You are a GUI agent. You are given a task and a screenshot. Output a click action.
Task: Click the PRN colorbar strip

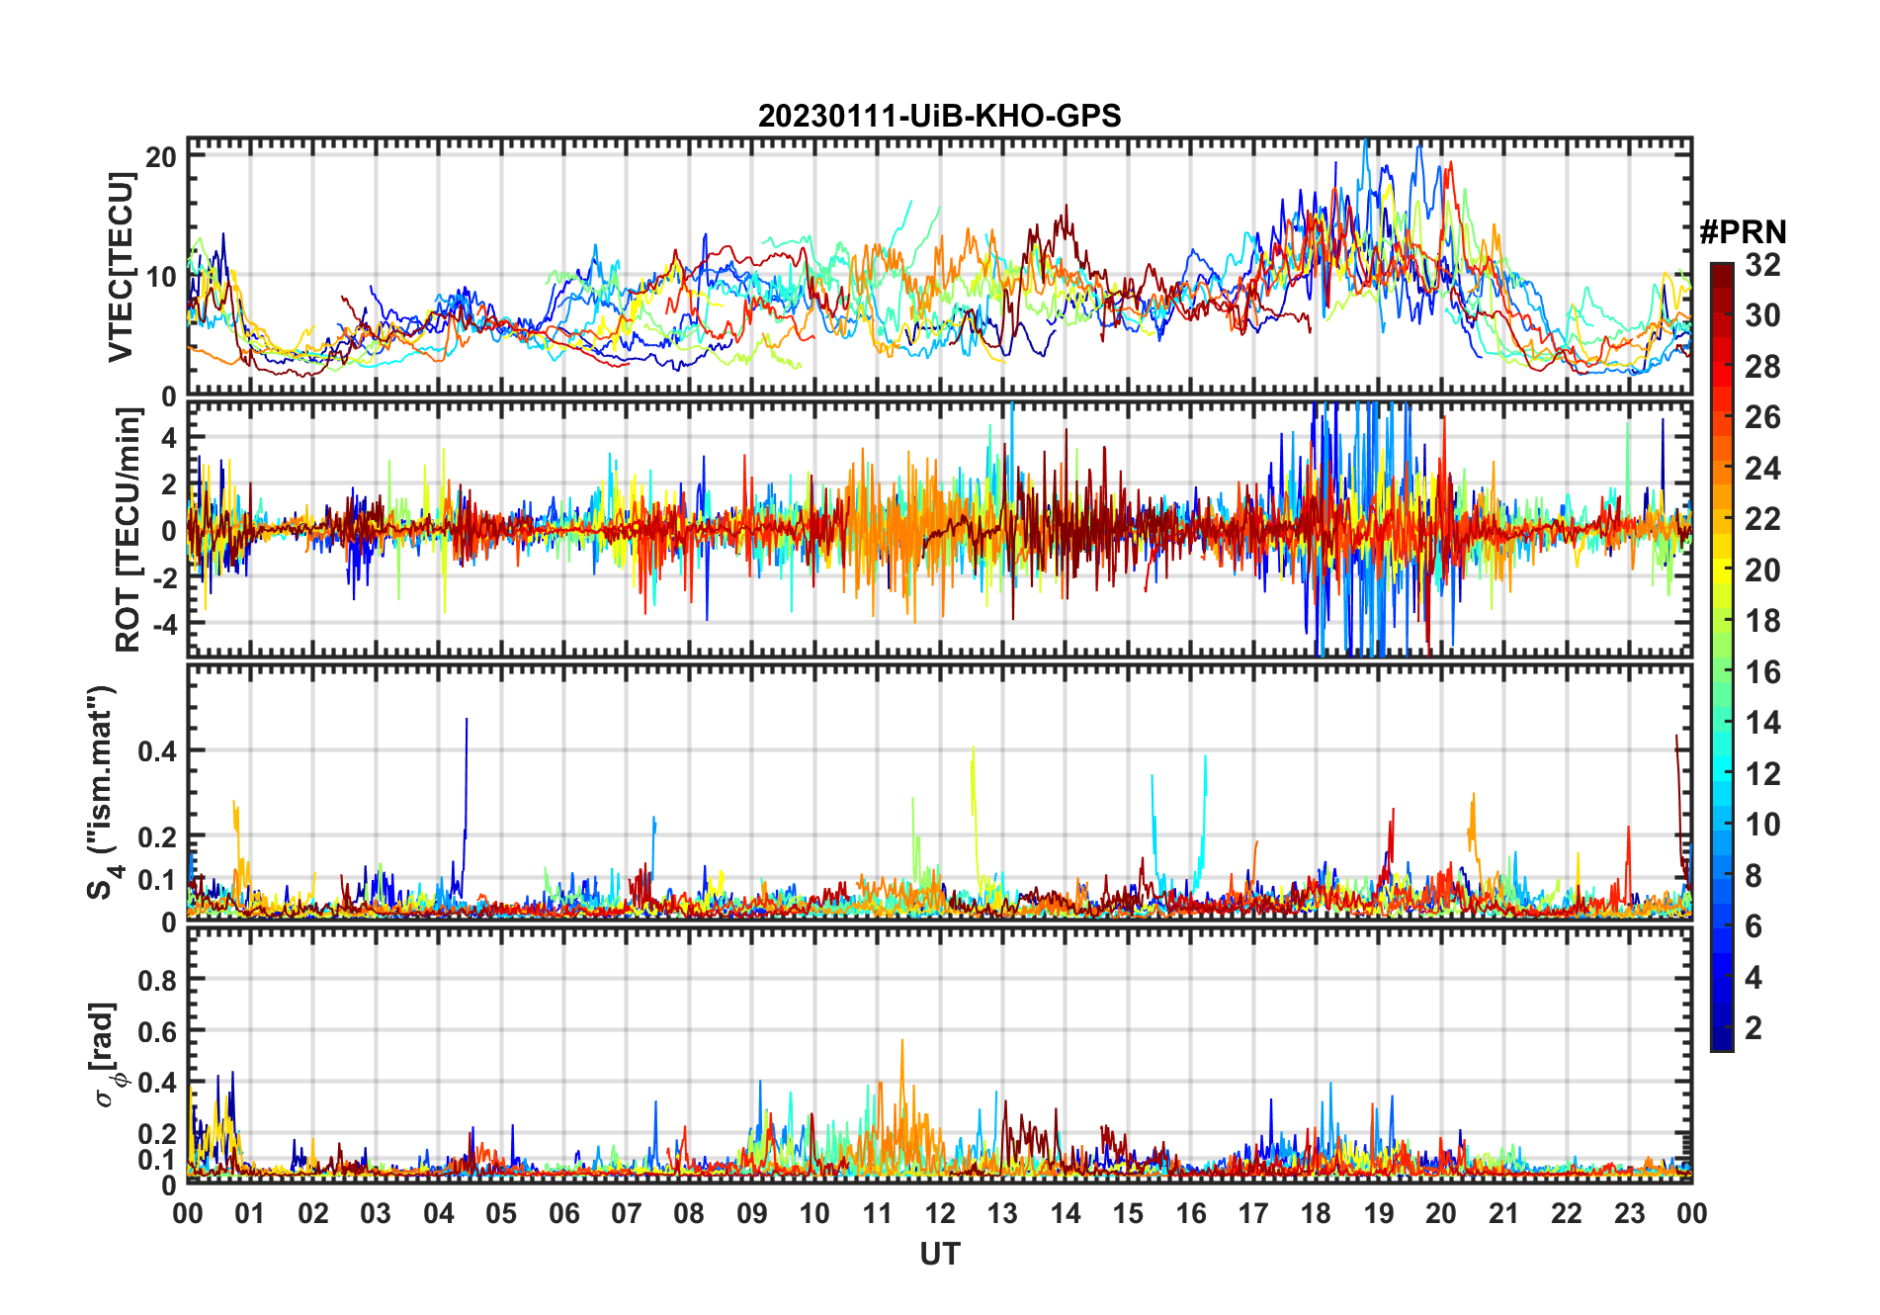1721,657
